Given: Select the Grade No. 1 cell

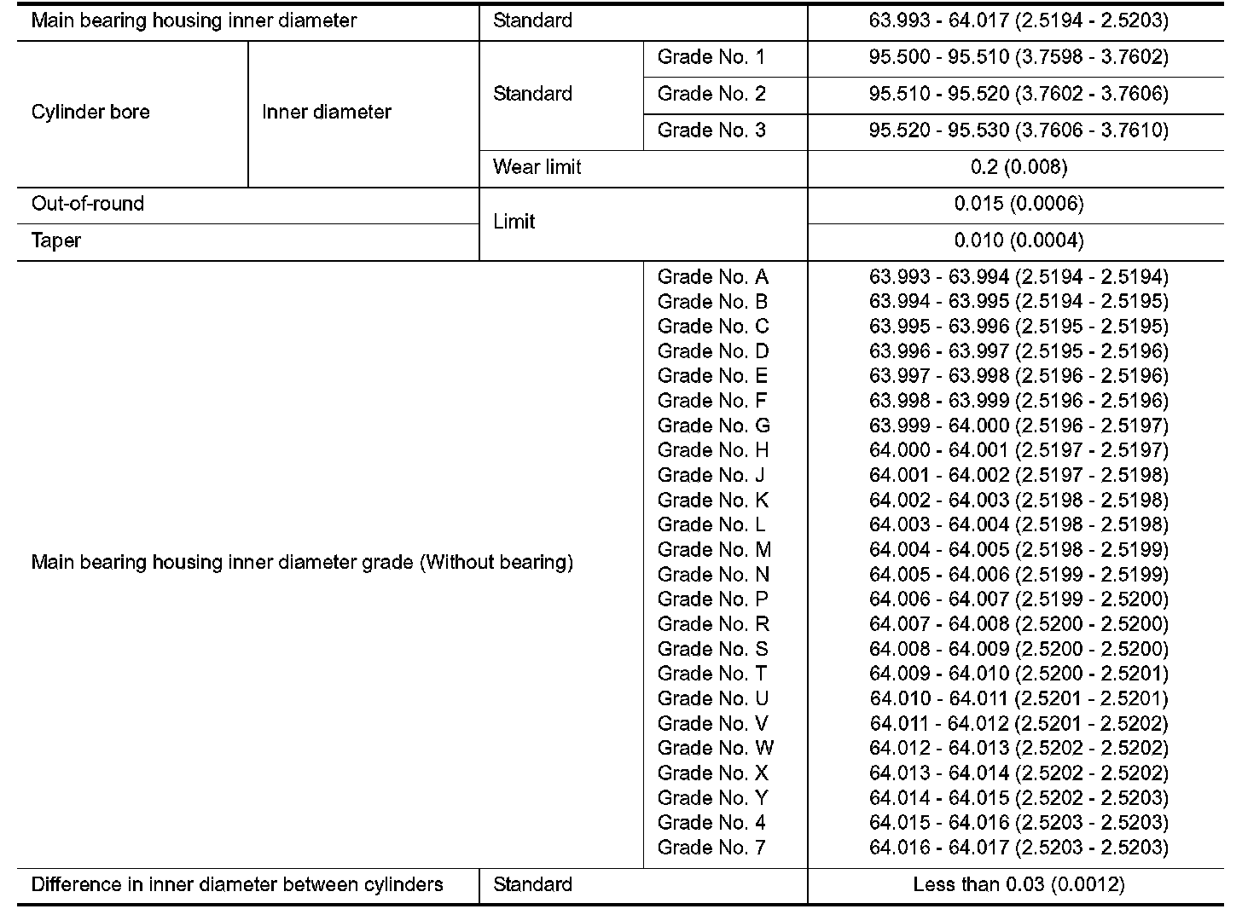Looking at the screenshot, I should (711, 57).
